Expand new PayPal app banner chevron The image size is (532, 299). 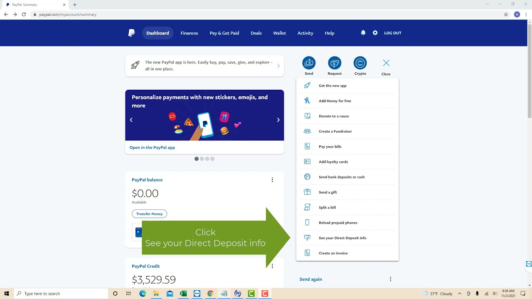(278, 66)
